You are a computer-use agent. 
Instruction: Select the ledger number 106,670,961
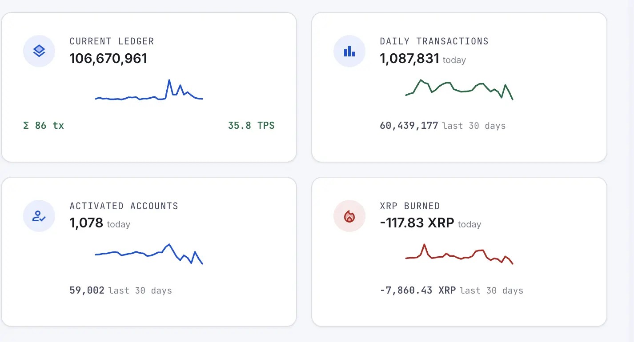pos(108,58)
